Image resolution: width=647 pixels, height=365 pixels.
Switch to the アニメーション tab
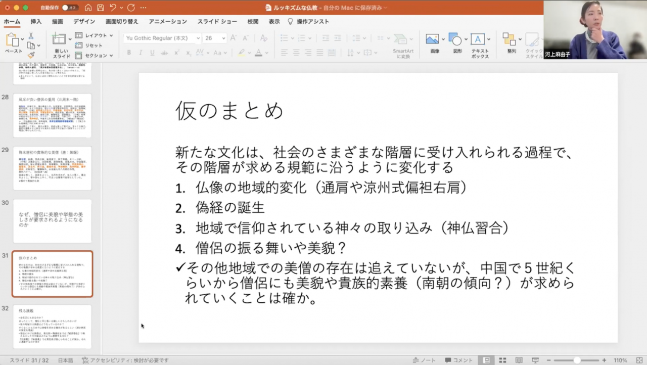tap(168, 22)
